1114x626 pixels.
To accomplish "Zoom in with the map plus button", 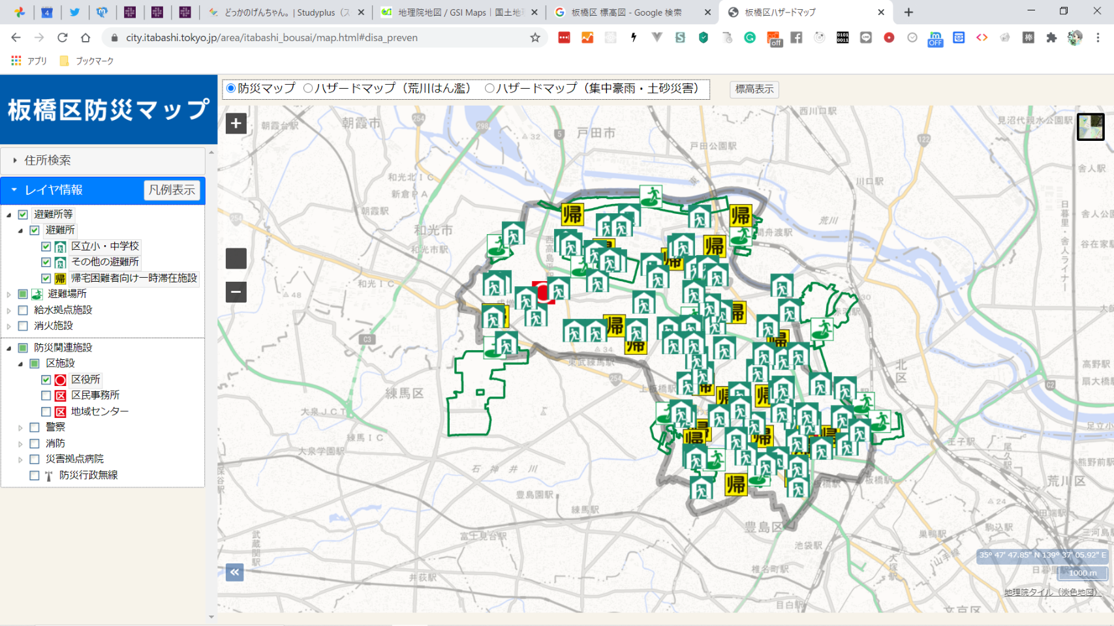I will pyautogui.click(x=236, y=123).
